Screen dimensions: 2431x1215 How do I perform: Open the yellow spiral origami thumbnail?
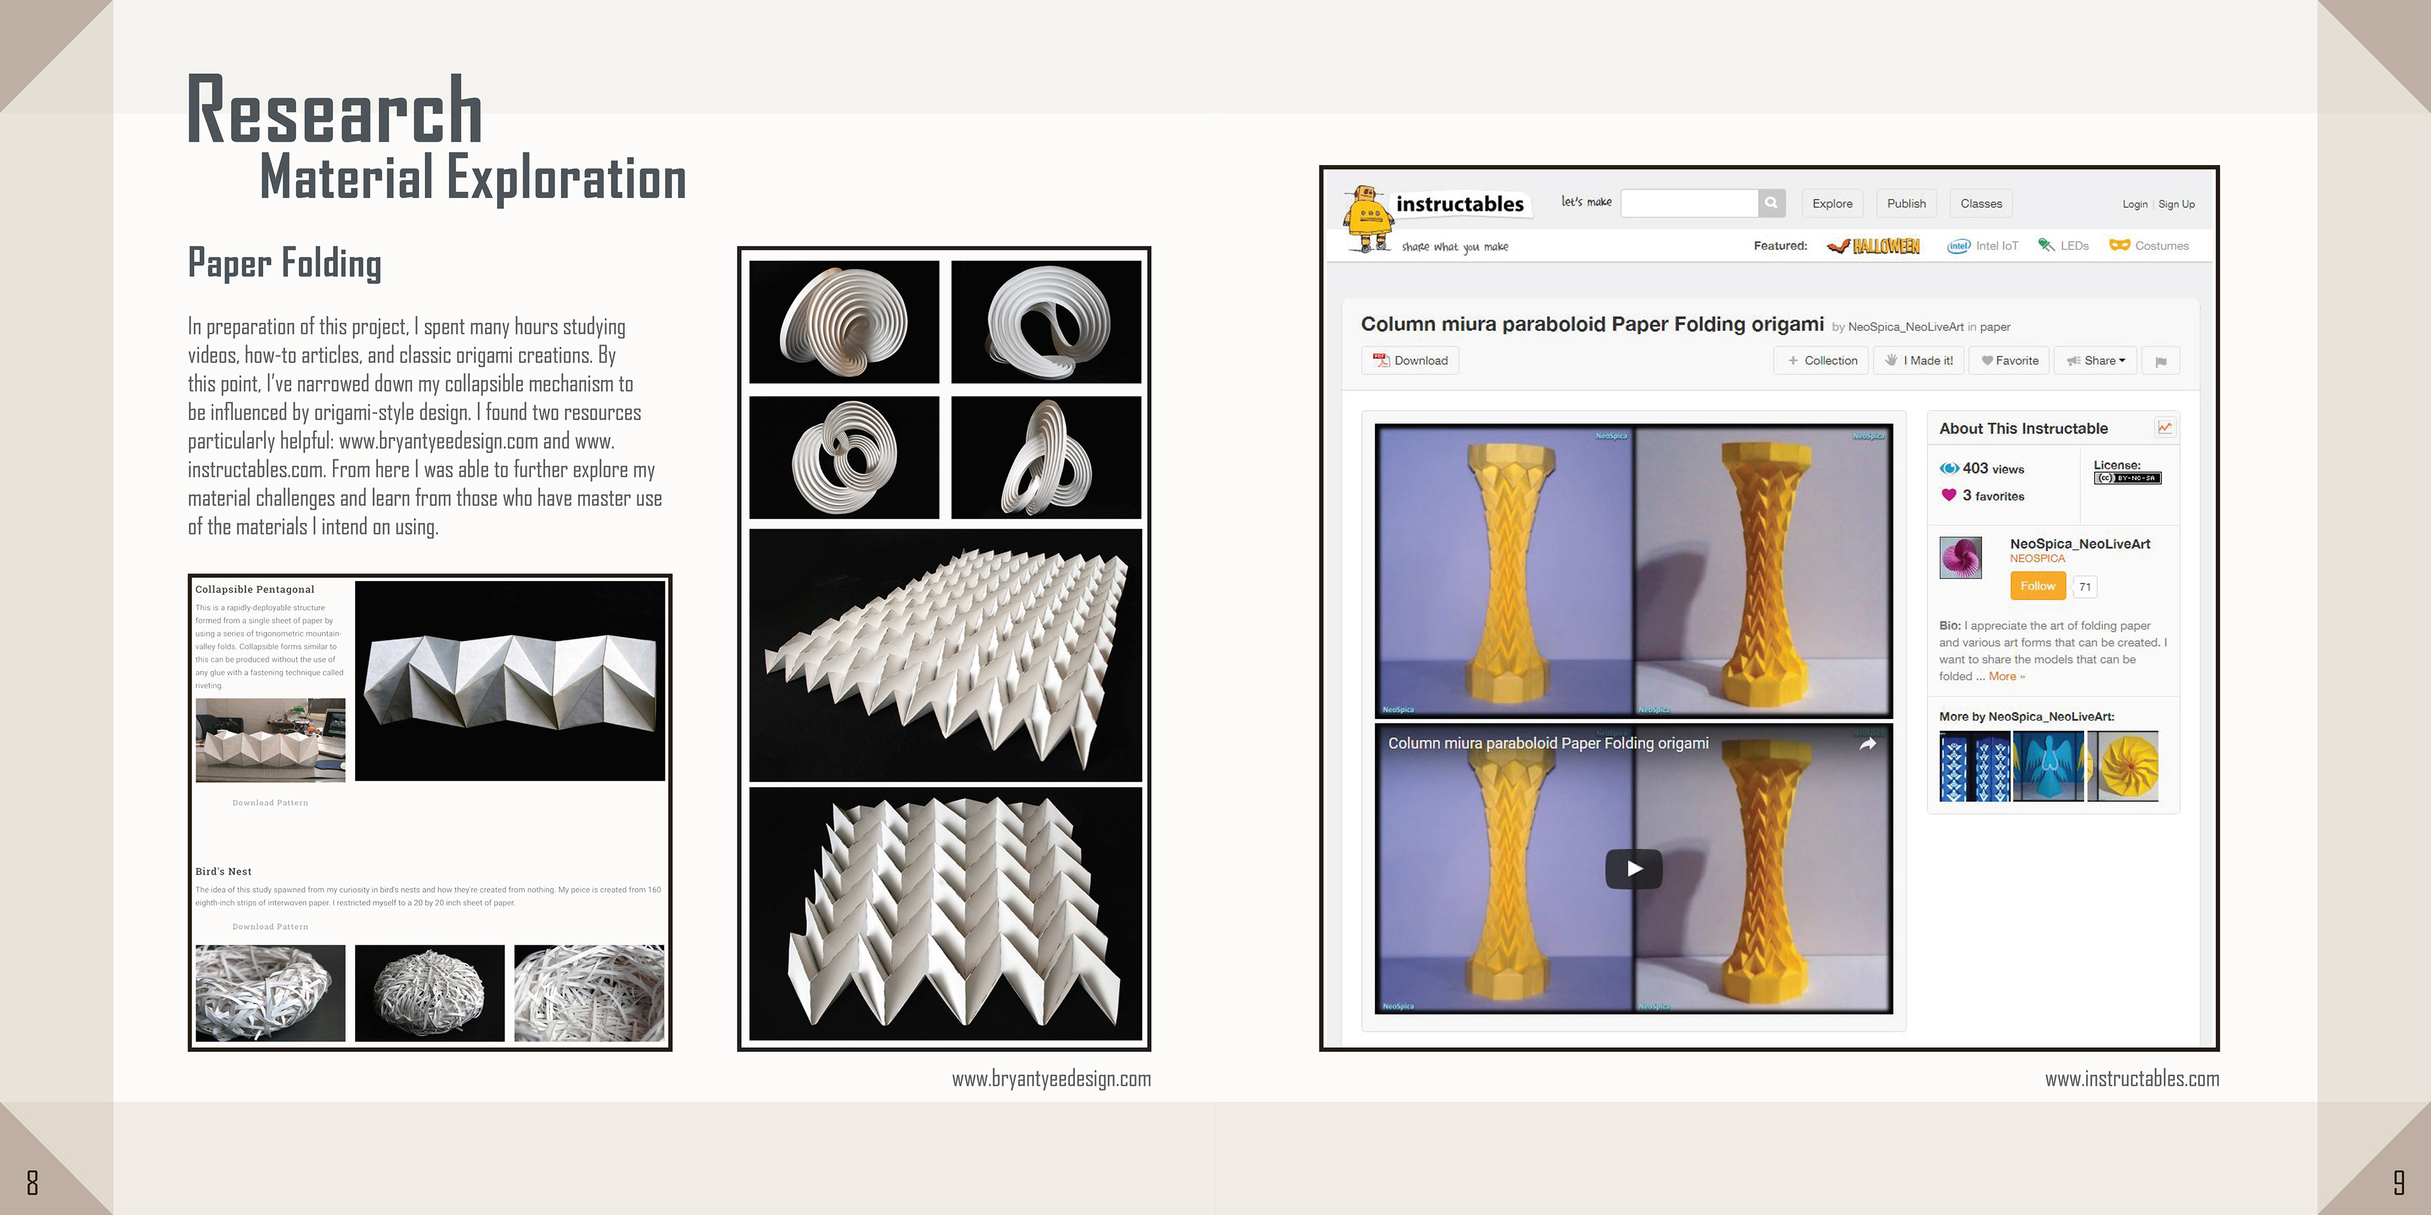pyautogui.click(x=2123, y=766)
